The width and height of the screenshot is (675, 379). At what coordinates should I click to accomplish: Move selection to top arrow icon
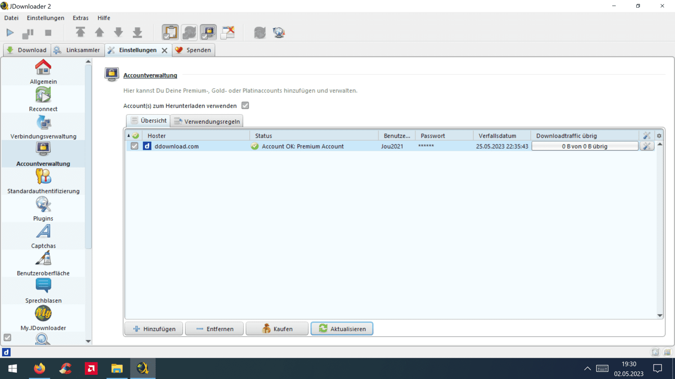80,32
